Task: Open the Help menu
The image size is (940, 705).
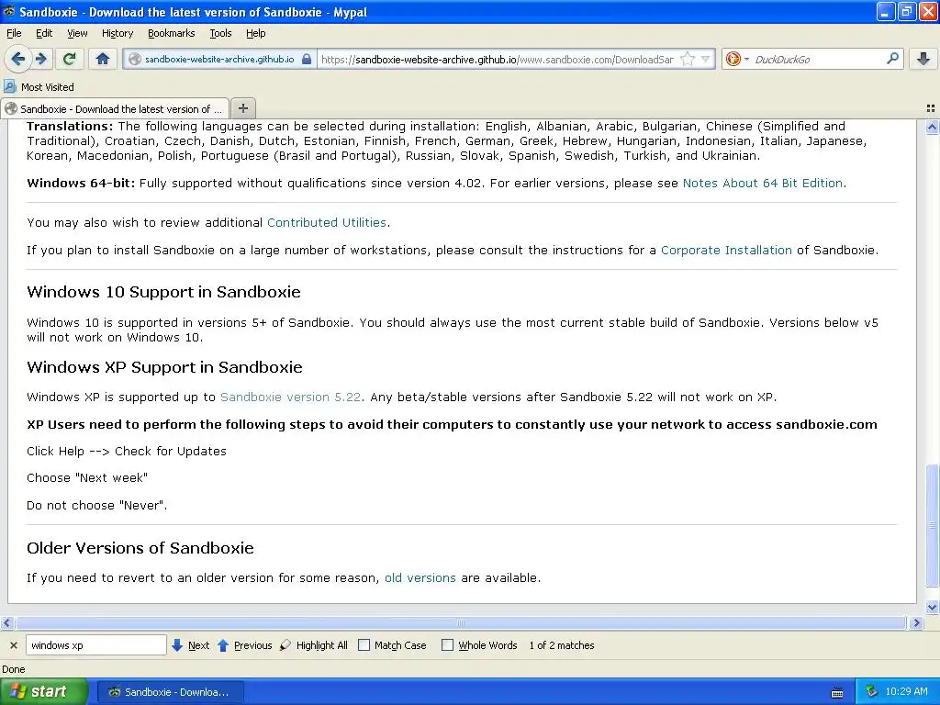Action: (255, 34)
